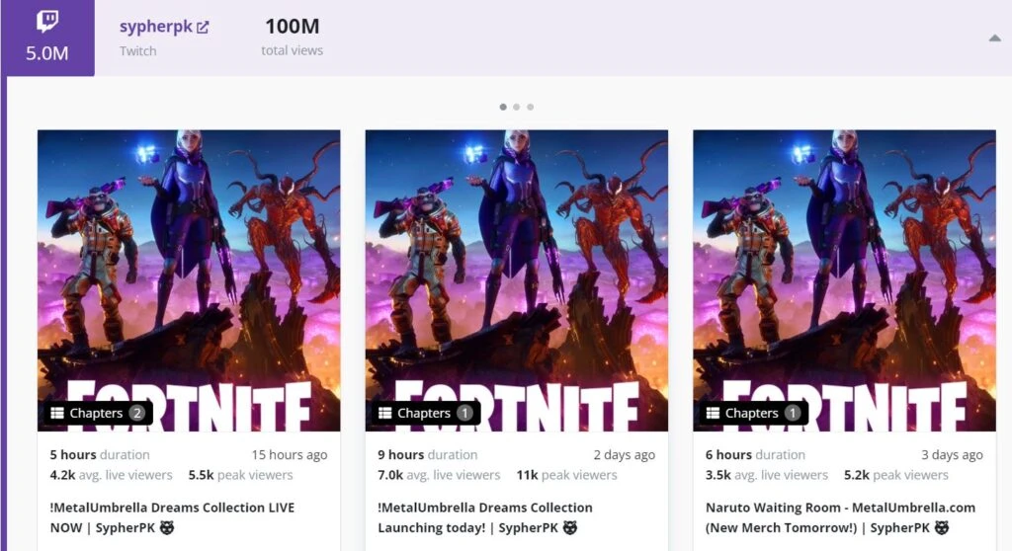This screenshot has width=1012, height=551.
Task: Click Chapters list icon on second stream
Action: [385, 413]
